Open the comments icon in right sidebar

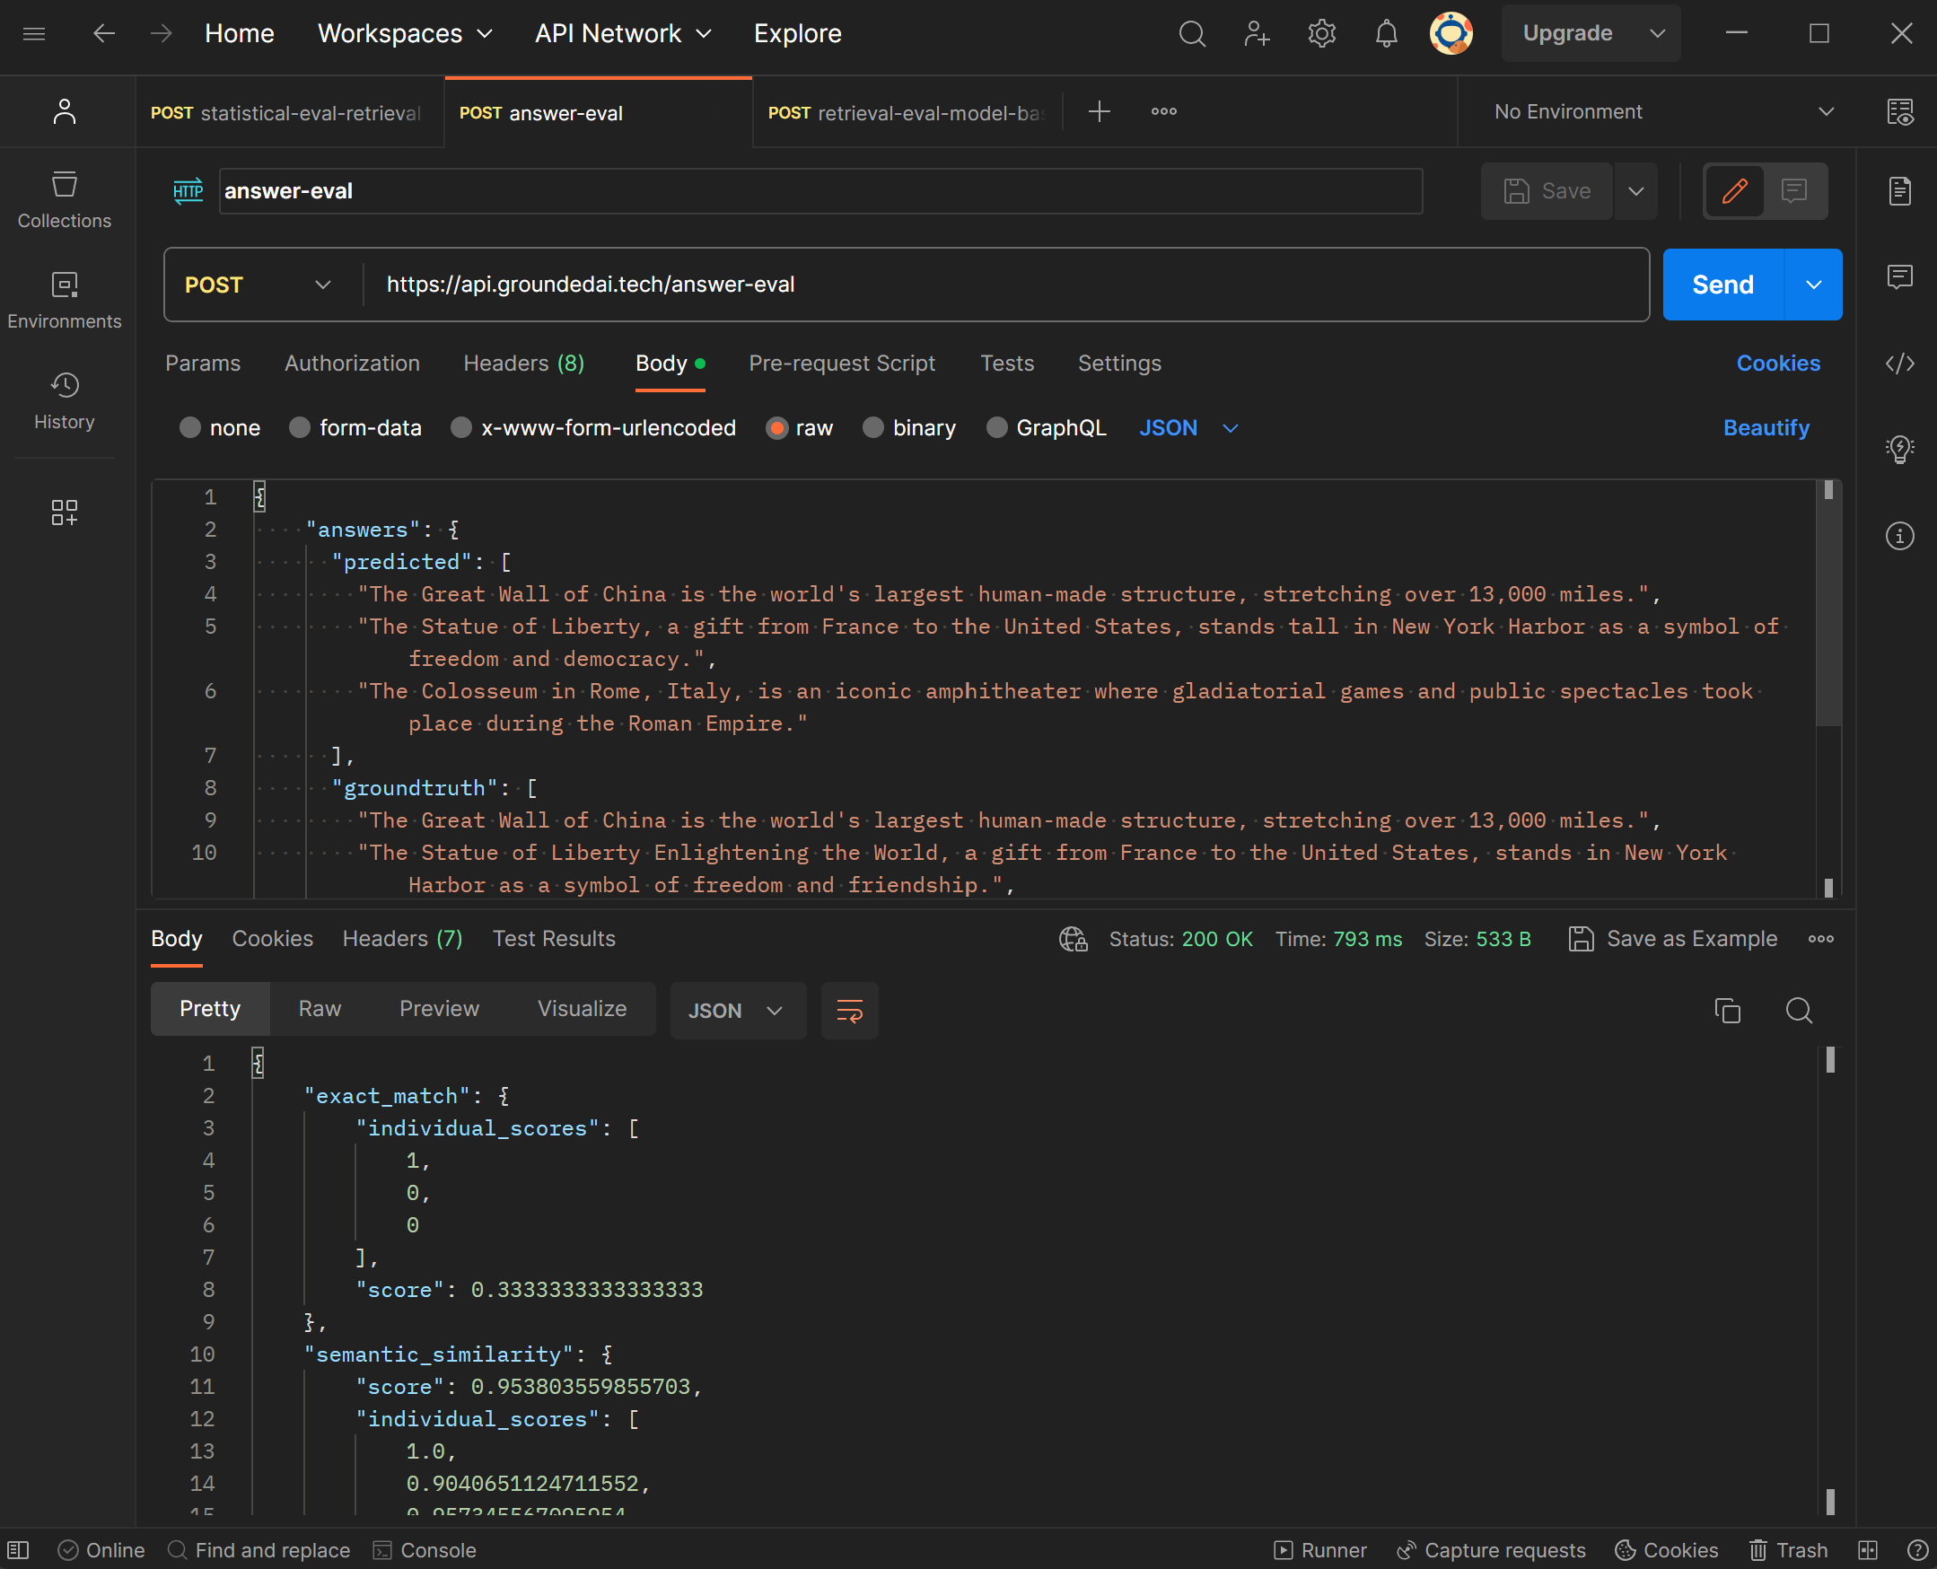(1900, 276)
